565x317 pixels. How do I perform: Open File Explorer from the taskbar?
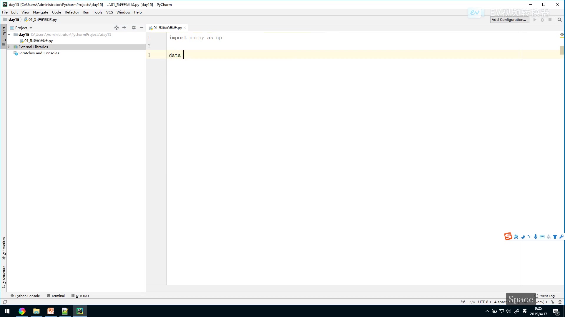(x=36, y=311)
